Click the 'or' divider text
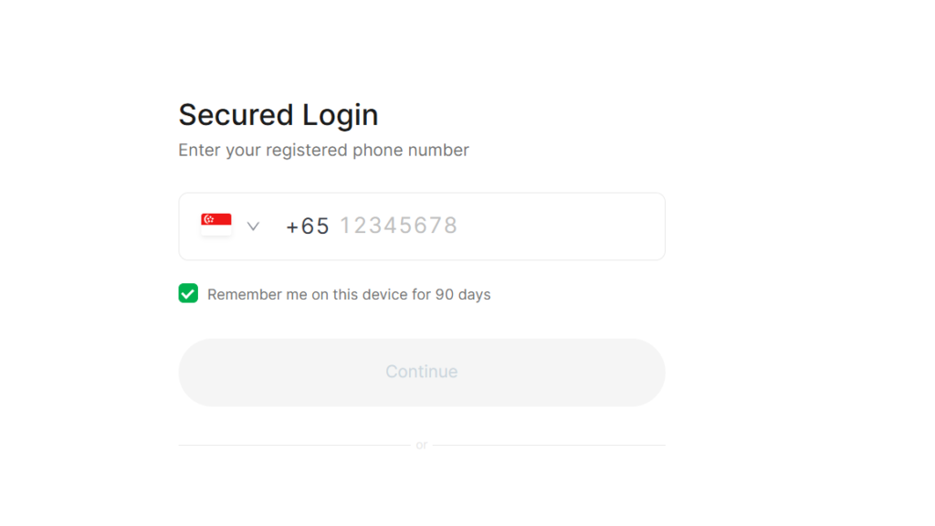Screen dimensions: 935x526 (x=422, y=445)
